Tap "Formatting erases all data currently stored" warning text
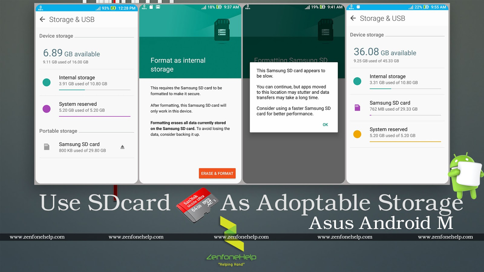 [188, 123]
